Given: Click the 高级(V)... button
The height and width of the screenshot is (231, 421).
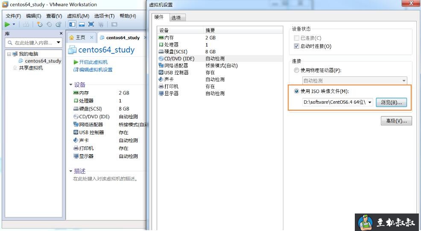Looking at the screenshot, I should coord(396,121).
